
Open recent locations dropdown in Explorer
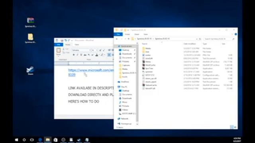(x=125, y=39)
